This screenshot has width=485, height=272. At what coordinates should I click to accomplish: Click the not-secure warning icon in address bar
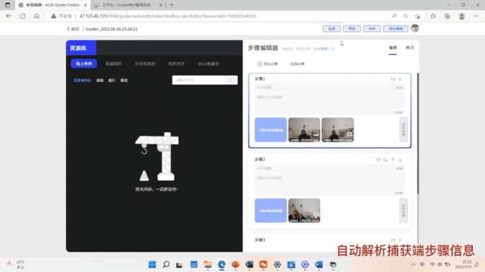pos(53,16)
